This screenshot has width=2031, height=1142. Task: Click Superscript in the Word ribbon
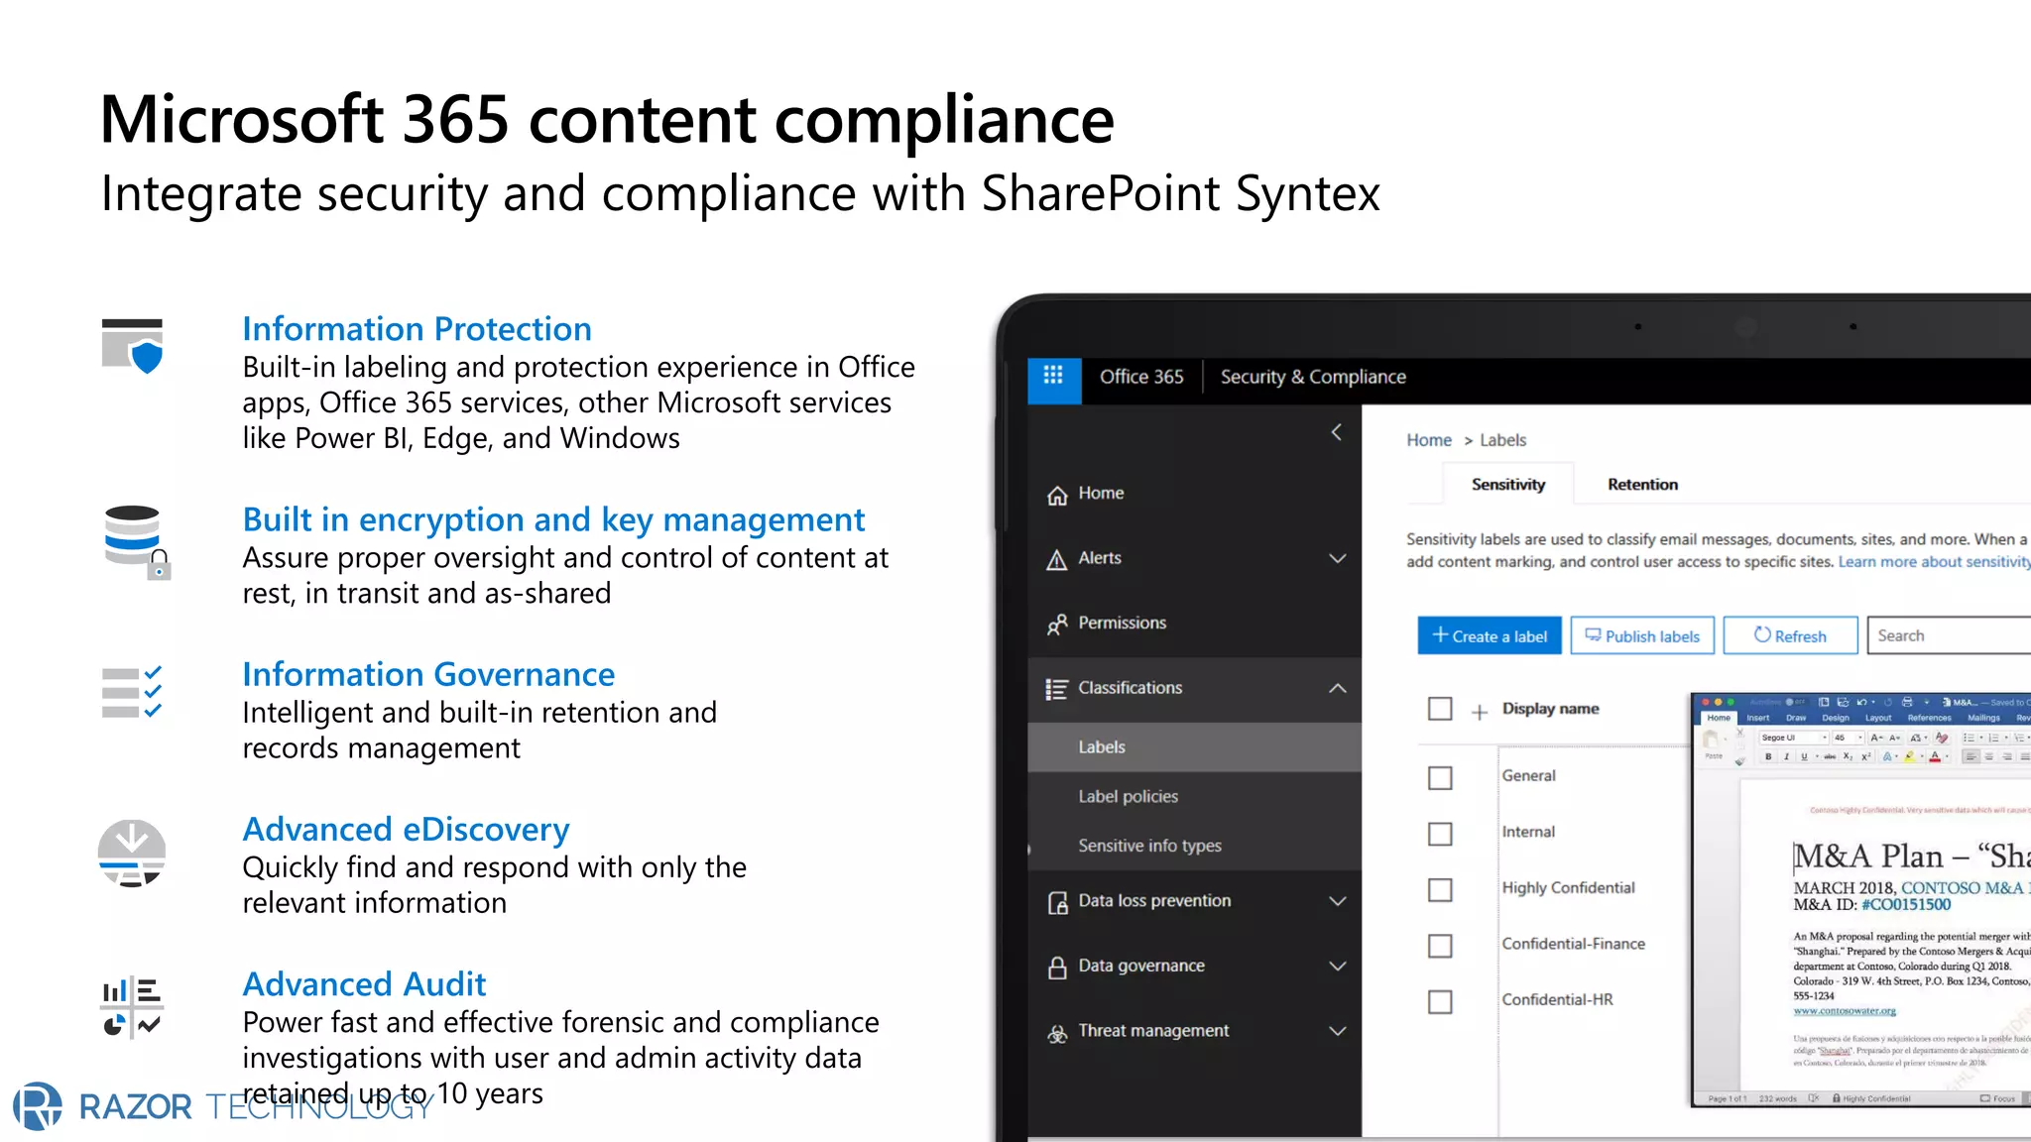point(1866,756)
